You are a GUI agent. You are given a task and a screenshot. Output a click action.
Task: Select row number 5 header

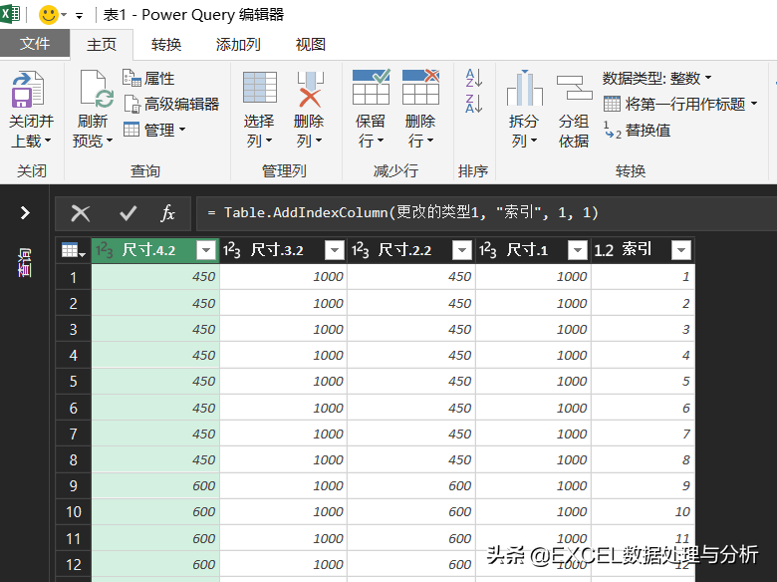pos(74,382)
